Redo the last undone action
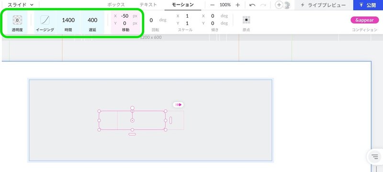 click(263, 5)
